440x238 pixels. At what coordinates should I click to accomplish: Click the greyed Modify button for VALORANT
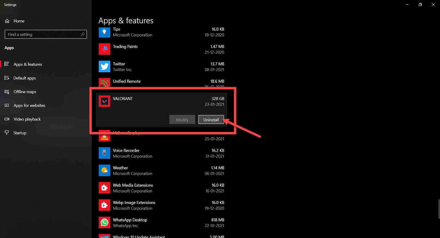pos(182,120)
